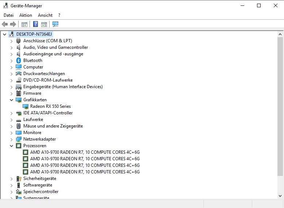
Task: Click the disc drive icon beside DVD/CD-ROM-Laufwerke
Action: click(x=19, y=80)
